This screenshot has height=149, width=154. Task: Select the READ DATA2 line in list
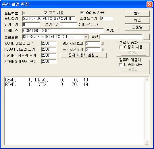point(47,80)
